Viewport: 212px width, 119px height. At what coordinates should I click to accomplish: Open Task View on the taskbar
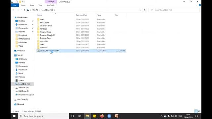(x=80, y=116)
